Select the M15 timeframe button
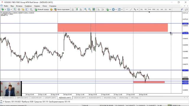Viewport: 189px width, 106px height. point(150,9)
